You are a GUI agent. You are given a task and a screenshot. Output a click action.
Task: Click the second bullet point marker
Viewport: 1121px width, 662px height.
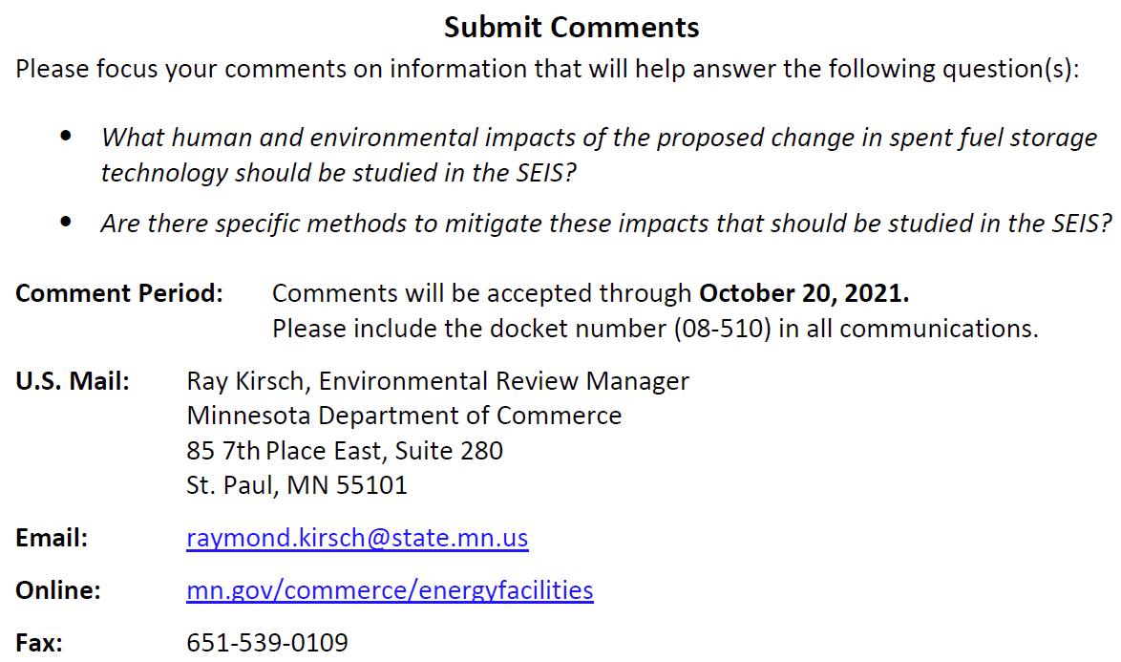point(66,224)
